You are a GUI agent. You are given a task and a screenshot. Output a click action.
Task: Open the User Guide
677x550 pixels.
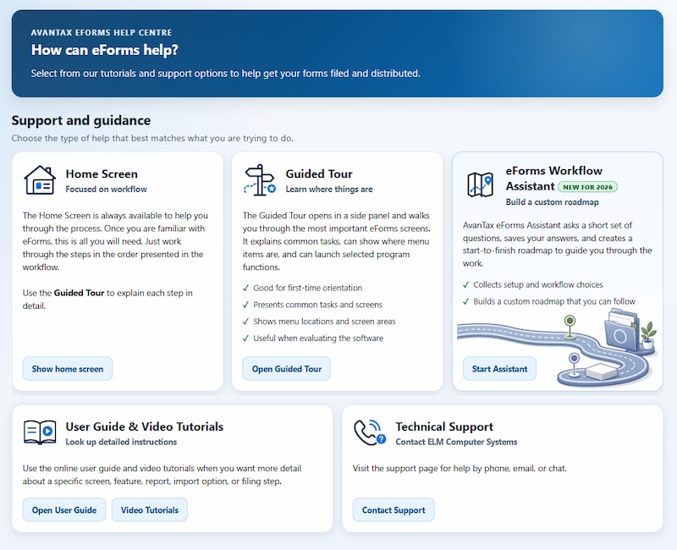pyautogui.click(x=64, y=510)
